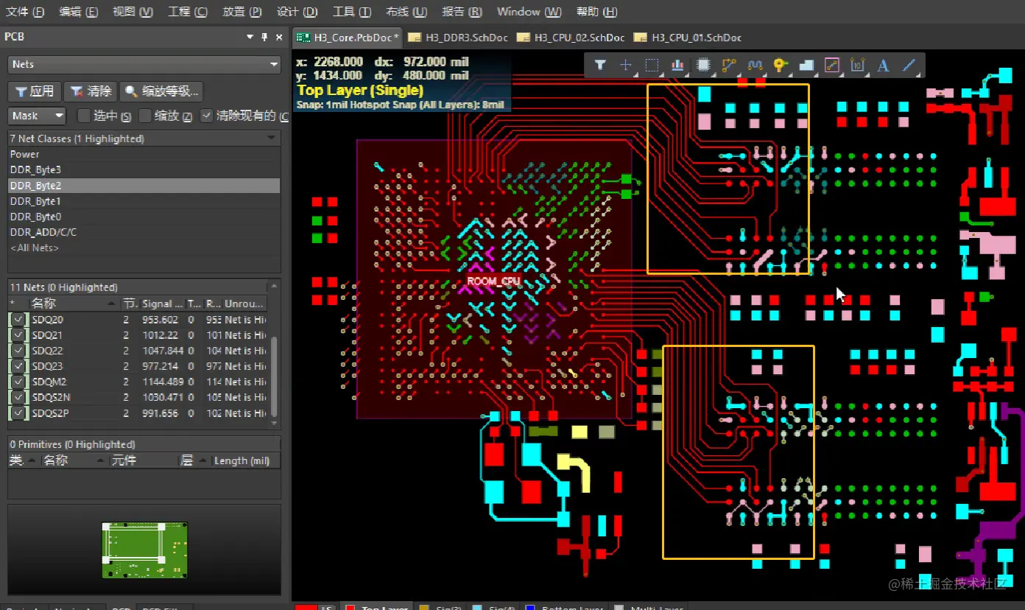
Task: Enable the 选中 (Select) checkbox
Action: coord(84,116)
